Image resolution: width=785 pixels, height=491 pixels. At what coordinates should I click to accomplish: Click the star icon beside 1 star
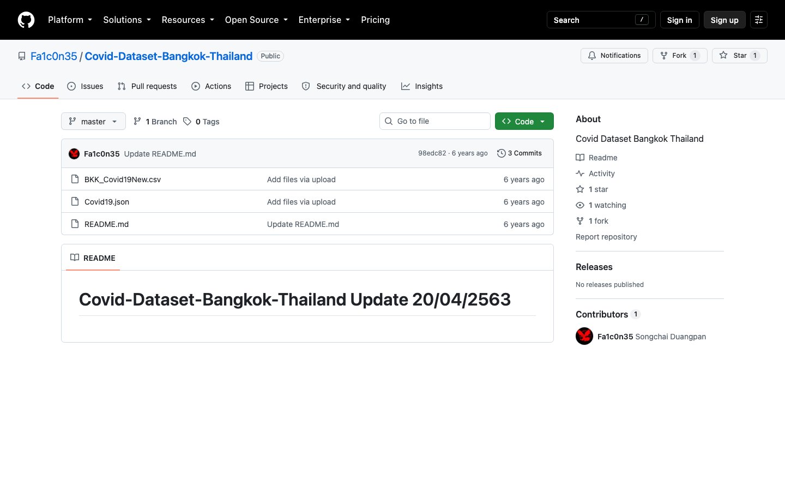[x=580, y=189]
